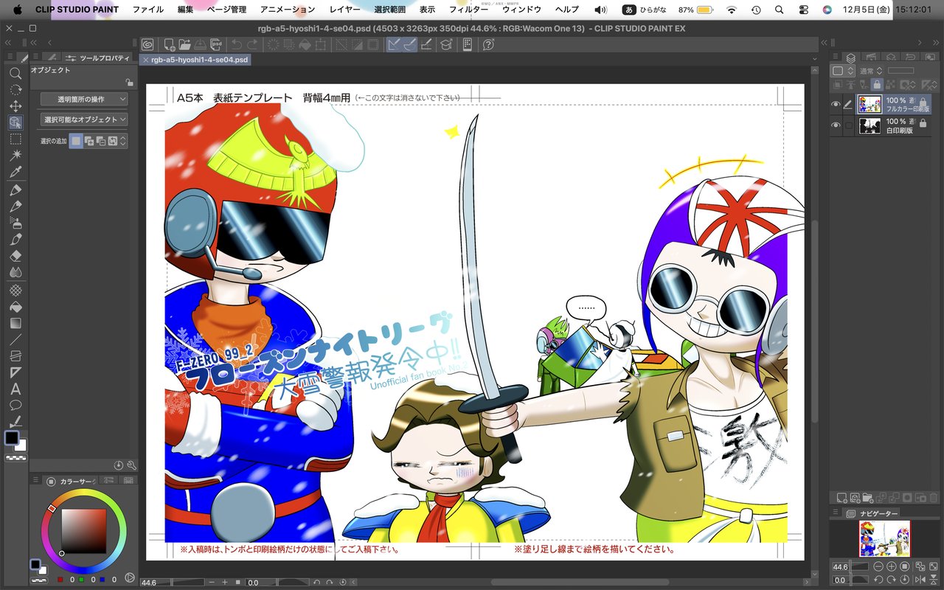
Task: Click the canvas zoom-out minus button
Action: click(x=212, y=583)
